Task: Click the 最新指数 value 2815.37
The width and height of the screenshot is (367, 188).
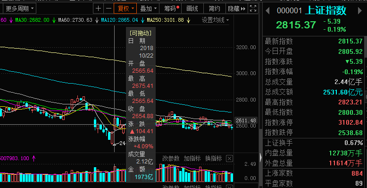Action: tap(350, 42)
